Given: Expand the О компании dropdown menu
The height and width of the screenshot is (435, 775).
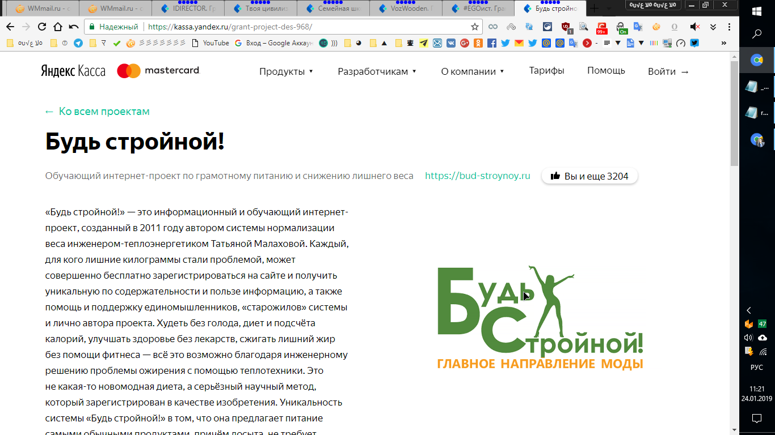Looking at the screenshot, I should 473,71.
